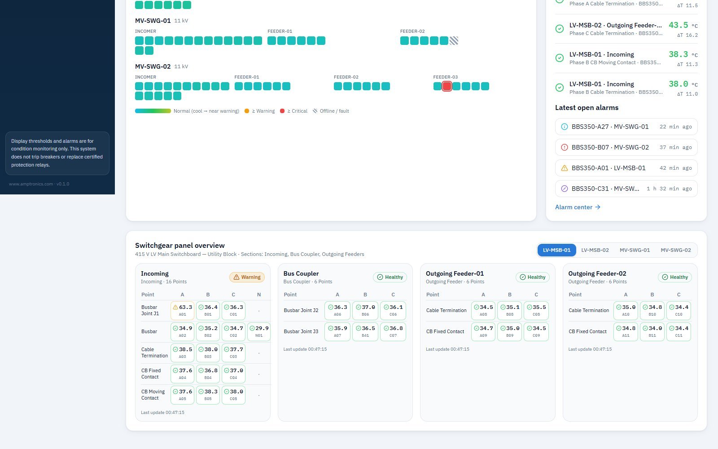Click the orange Warning legend dot
Image resolution: width=718 pixels, height=449 pixels.
point(247,111)
